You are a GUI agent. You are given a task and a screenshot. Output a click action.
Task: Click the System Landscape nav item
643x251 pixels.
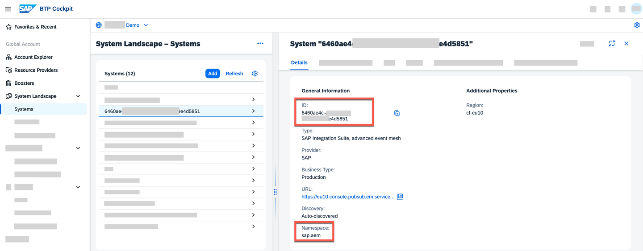(x=35, y=96)
